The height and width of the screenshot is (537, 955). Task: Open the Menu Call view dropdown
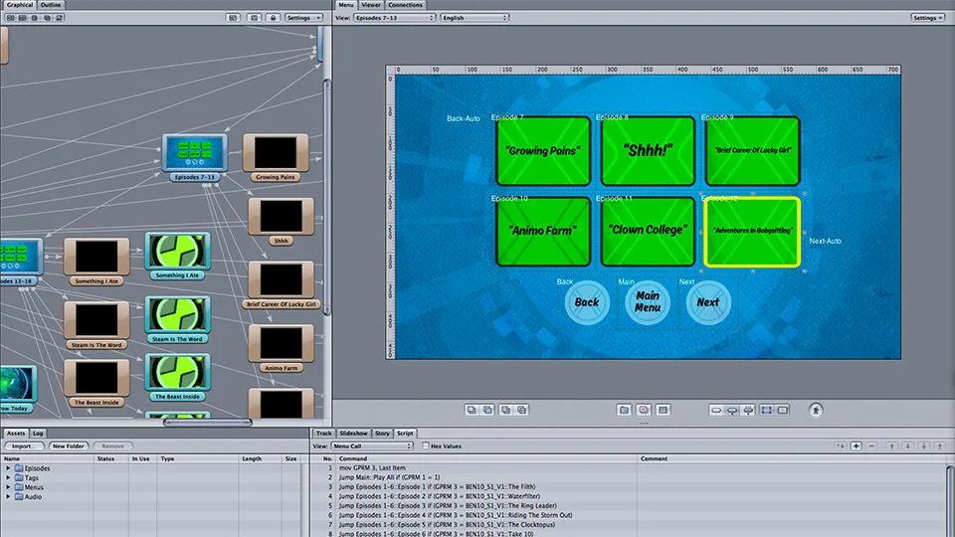tap(372, 447)
